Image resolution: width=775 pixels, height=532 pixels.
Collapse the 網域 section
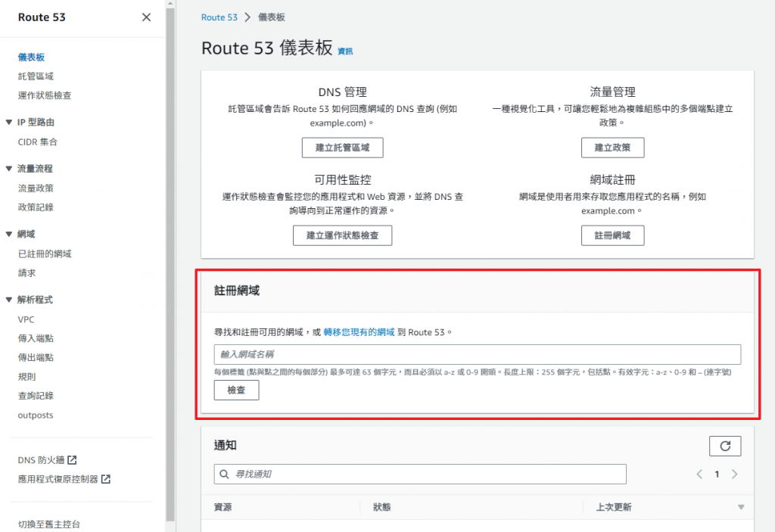click(9, 235)
